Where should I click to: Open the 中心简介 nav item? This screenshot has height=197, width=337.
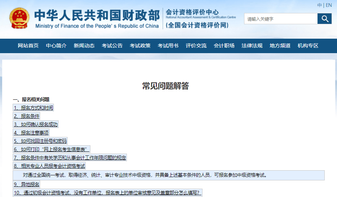pos(56,46)
